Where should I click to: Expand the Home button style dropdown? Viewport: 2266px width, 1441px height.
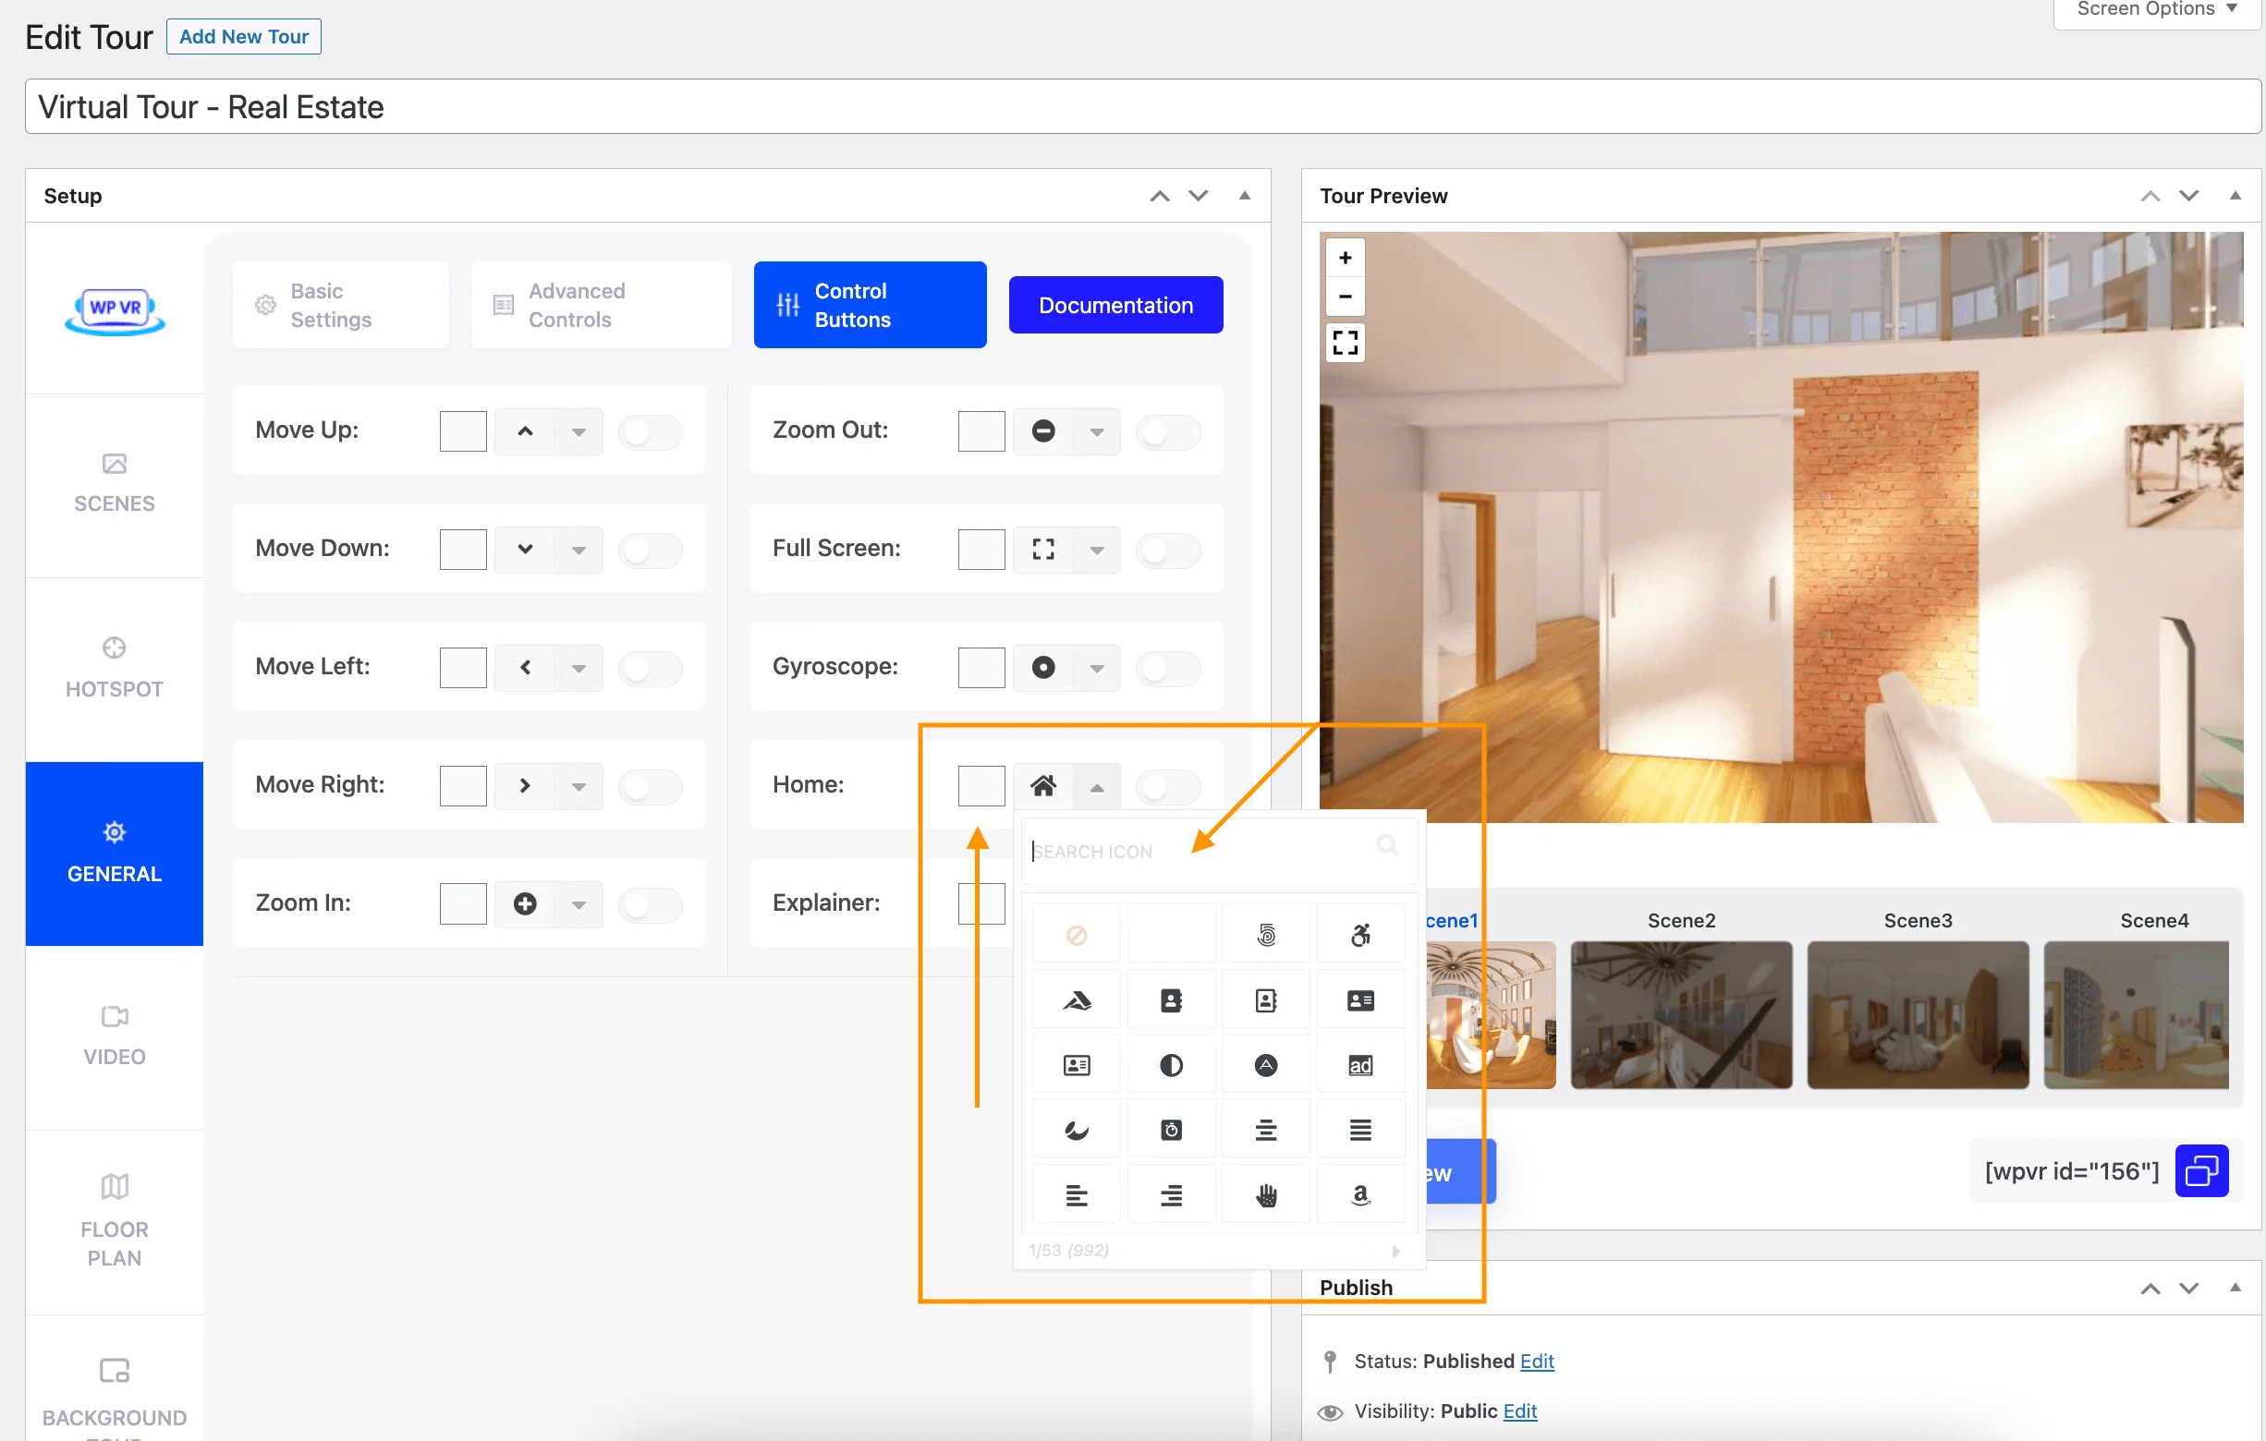tap(1093, 784)
